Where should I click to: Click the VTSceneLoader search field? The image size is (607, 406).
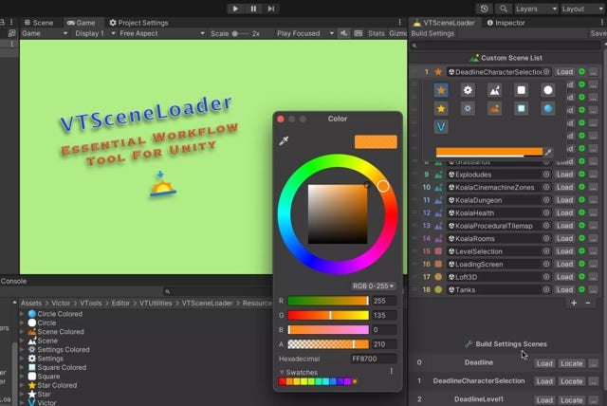pos(506,46)
